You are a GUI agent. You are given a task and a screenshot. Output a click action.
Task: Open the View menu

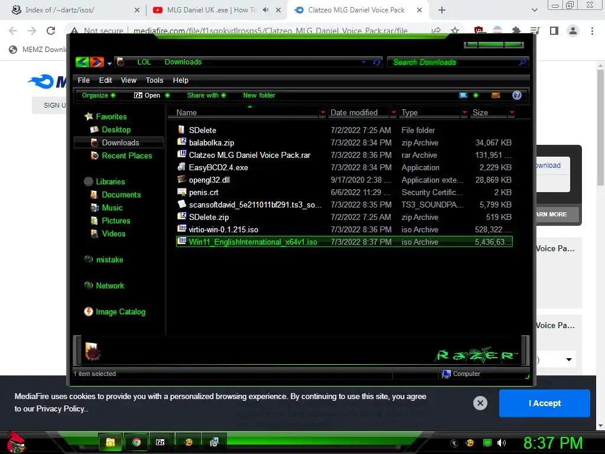(128, 80)
